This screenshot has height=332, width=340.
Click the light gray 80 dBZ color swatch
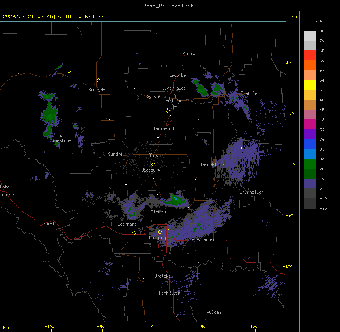click(310, 36)
